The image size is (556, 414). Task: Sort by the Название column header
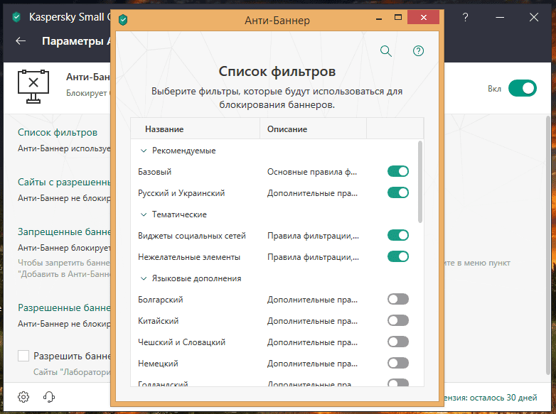tap(196, 129)
